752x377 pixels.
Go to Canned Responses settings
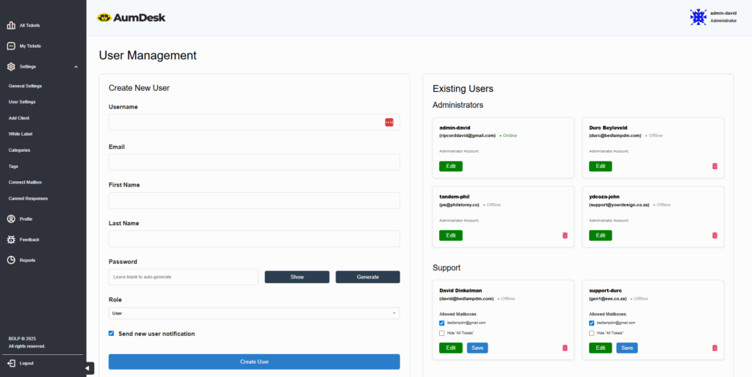[x=28, y=199]
